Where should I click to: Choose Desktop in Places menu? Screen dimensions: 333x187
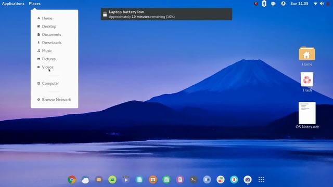point(54,26)
